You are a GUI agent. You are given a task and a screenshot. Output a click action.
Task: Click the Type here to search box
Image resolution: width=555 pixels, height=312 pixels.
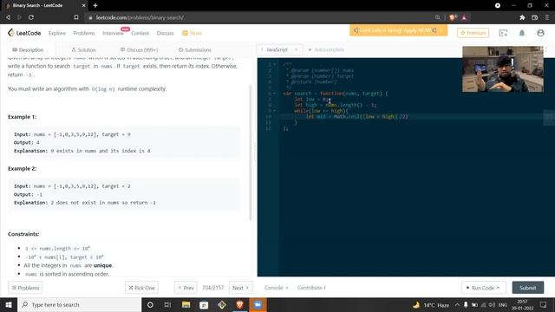tap(79, 304)
